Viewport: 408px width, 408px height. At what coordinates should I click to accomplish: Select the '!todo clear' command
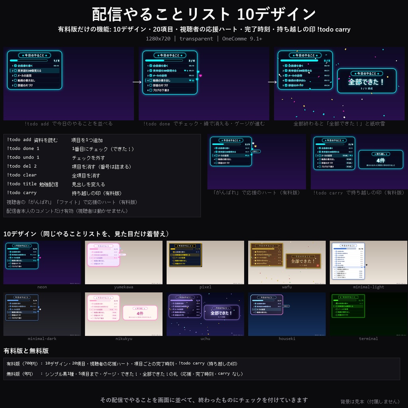coord(22,175)
